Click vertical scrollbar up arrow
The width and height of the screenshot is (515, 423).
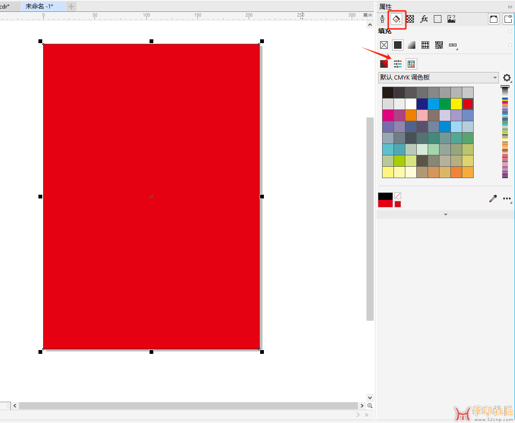[370, 25]
